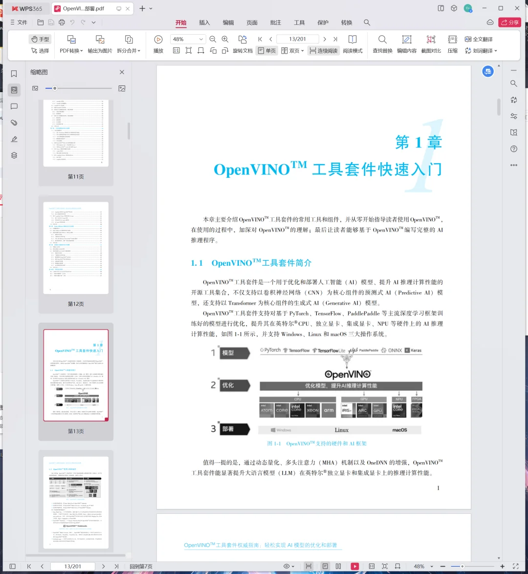528x574 pixels.
Task: Open eye-protection dropdown in status bar
Action: tap(289, 566)
